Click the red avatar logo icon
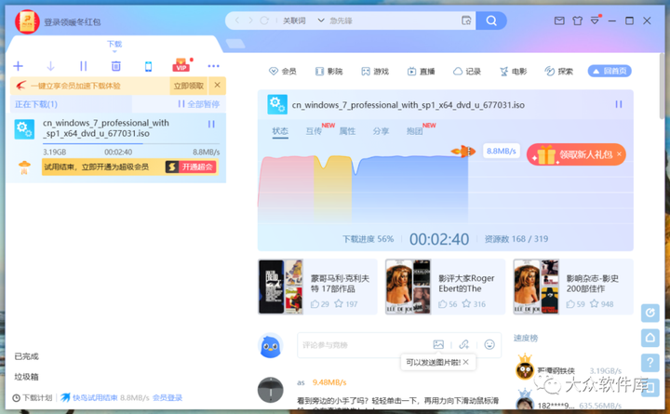 pos(27,21)
